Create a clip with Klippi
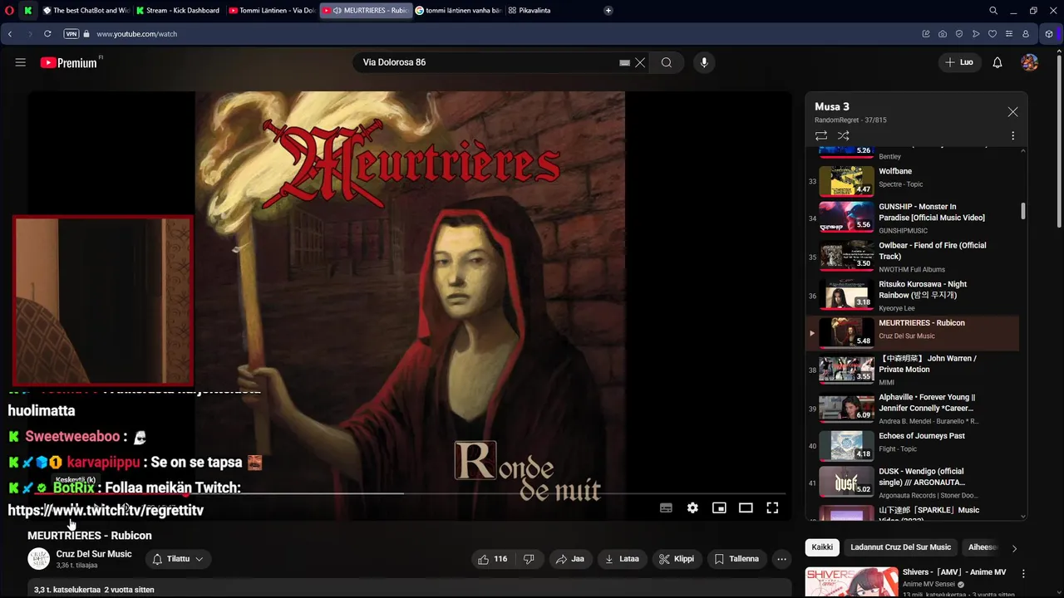Image resolution: width=1064 pixels, height=598 pixels. click(677, 559)
